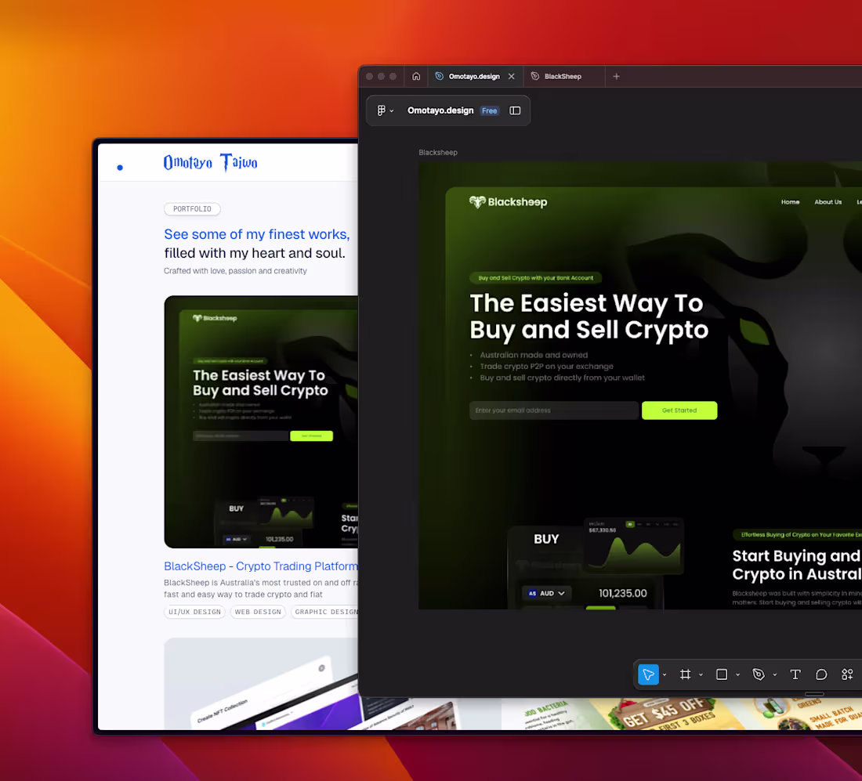
Task: Expand Pen tool options chevron
Action: coord(774,675)
